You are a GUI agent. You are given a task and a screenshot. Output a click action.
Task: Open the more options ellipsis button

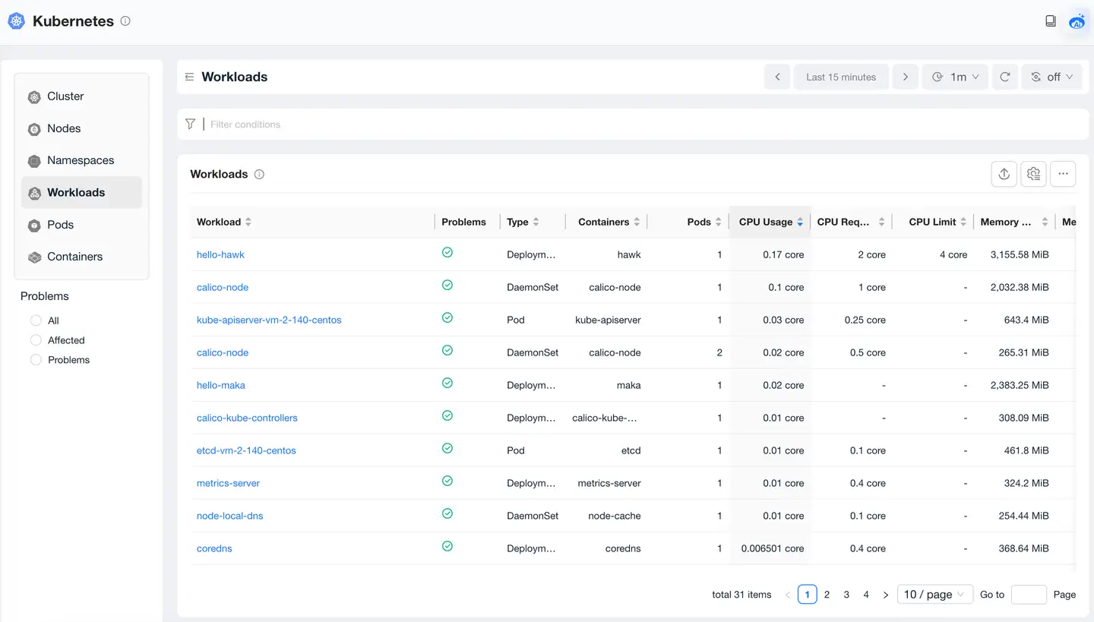pyautogui.click(x=1063, y=174)
